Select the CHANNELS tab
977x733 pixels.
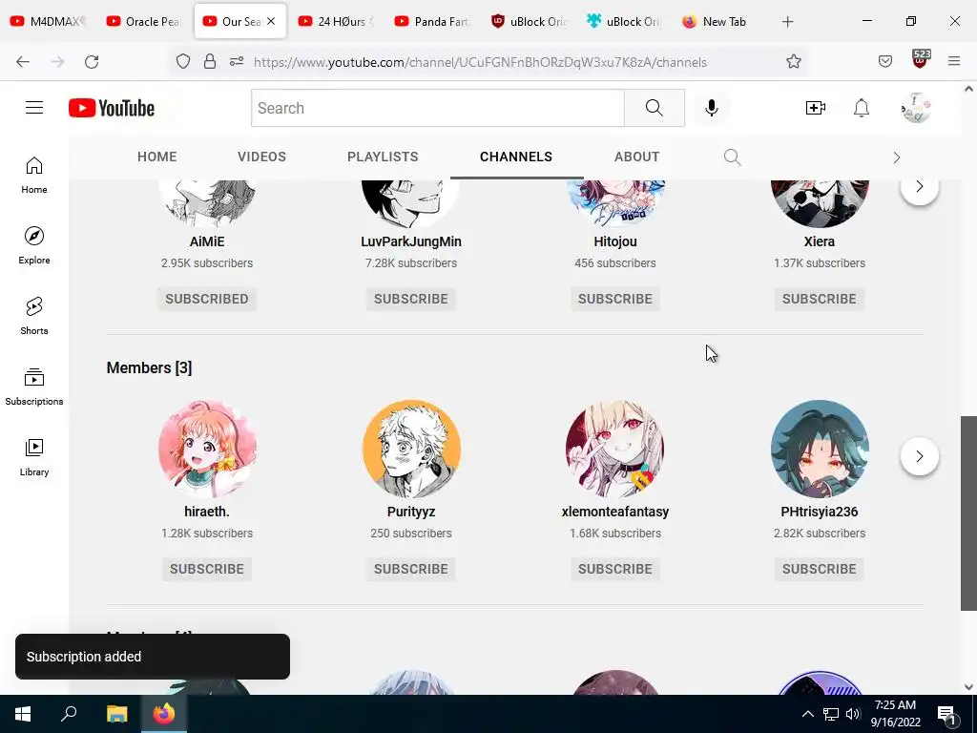tap(516, 157)
